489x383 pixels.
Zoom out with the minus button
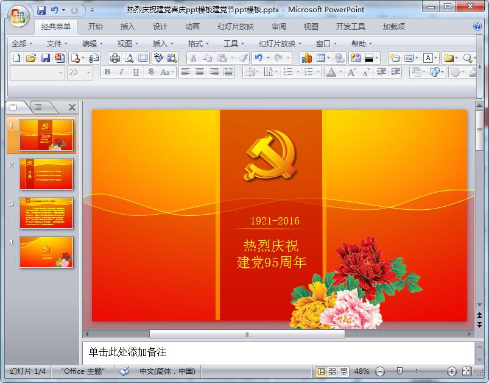[x=380, y=371]
